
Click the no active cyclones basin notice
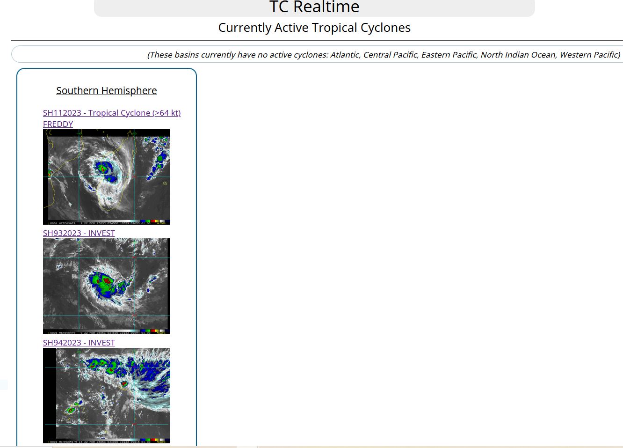click(384, 55)
